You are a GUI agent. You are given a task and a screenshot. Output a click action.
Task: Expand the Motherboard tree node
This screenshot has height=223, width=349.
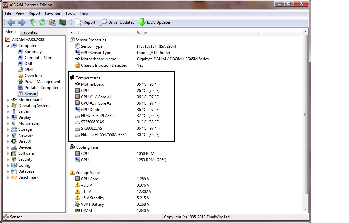click(8, 100)
